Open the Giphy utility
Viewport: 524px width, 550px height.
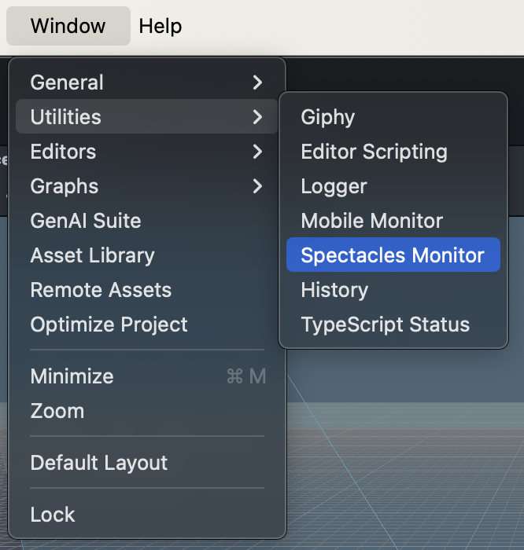coord(328,117)
